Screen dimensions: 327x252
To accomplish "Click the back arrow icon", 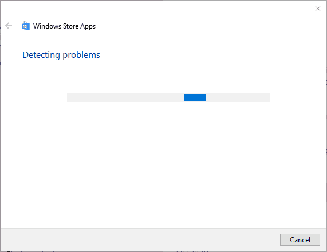I will pyautogui.click(x=9, y=26).
